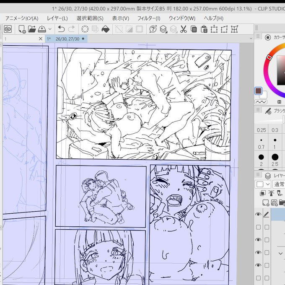Image resolution: width=285 pixels, height=285 pixels.
Task: Open the CLIP STUDIO support question icon
Action: coord(153,29)
